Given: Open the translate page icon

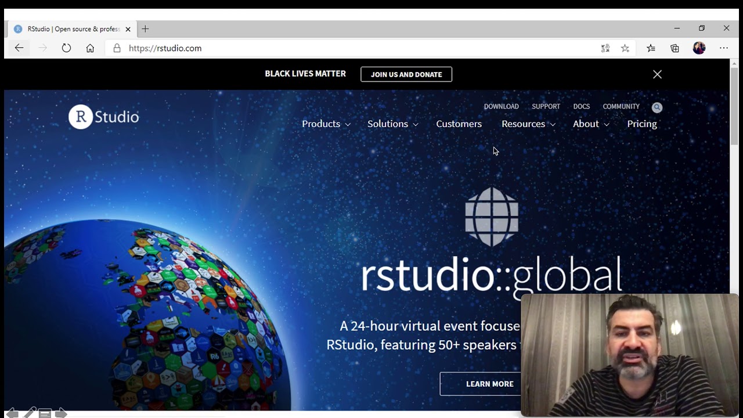Looking at the screenshot, I should coord(605,48).
